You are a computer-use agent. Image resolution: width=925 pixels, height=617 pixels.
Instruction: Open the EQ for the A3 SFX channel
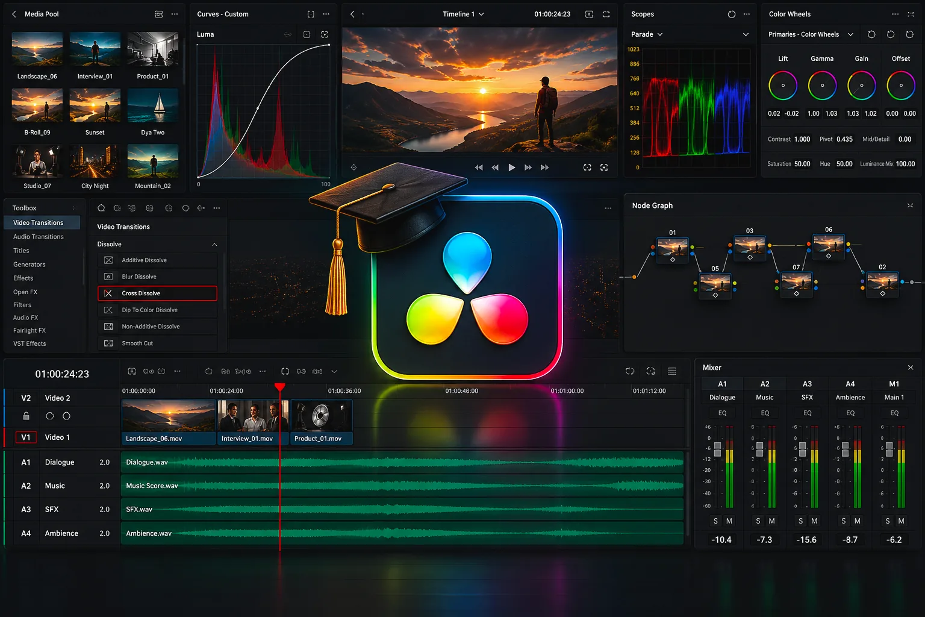pos(808,413)
